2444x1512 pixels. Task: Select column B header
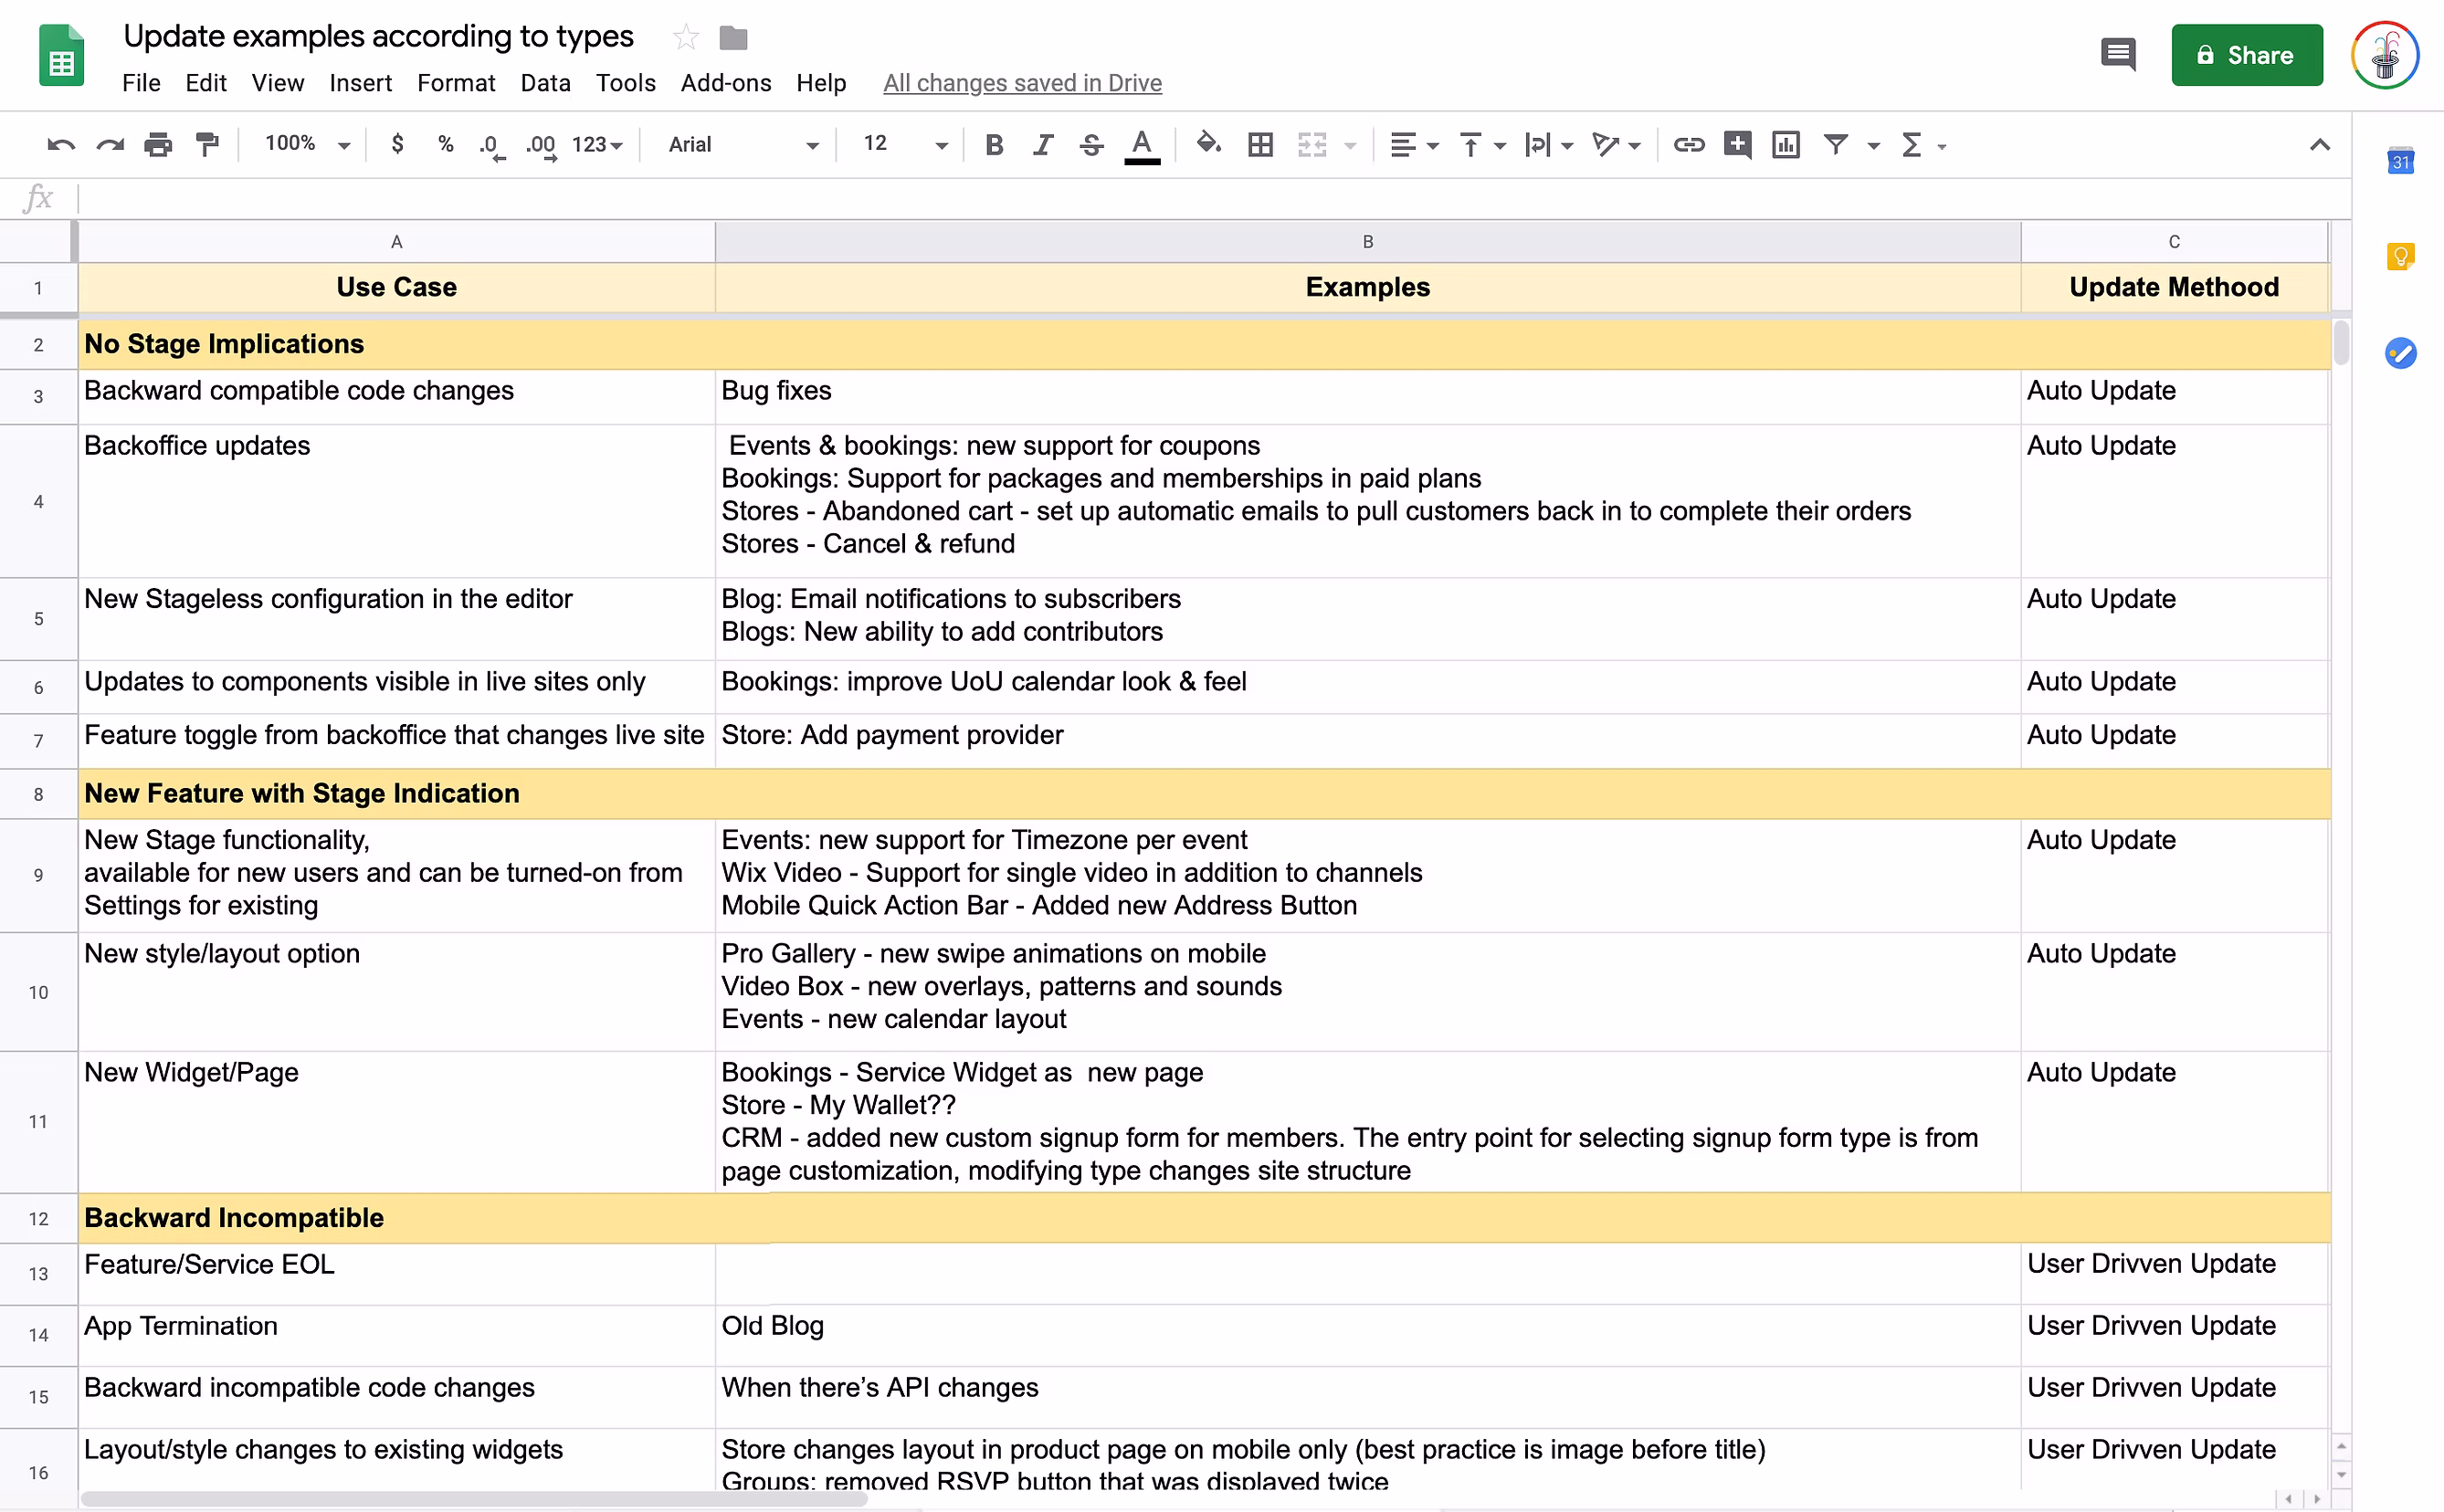[1367, 242]
